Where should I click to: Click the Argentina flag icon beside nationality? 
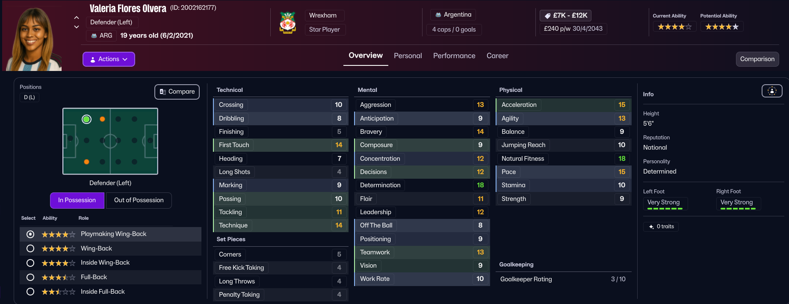pyautogui.click(x=438, y=15)
